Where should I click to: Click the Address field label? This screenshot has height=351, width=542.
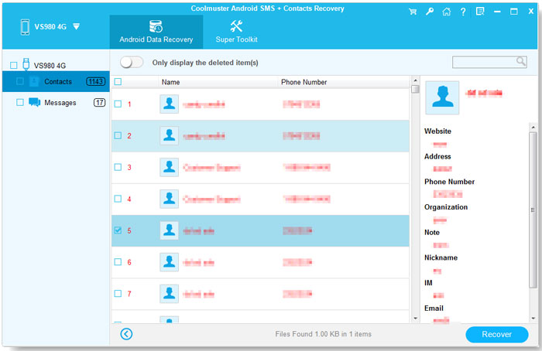[437, 156]
